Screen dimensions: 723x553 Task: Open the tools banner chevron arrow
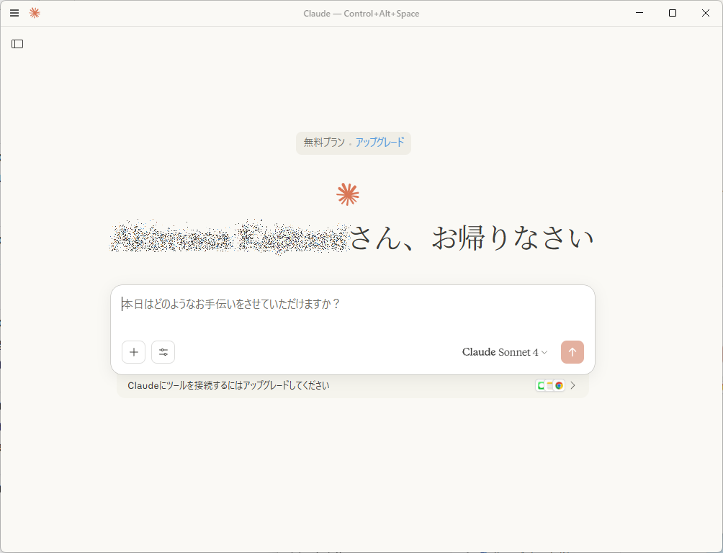[x=573, y=385]
